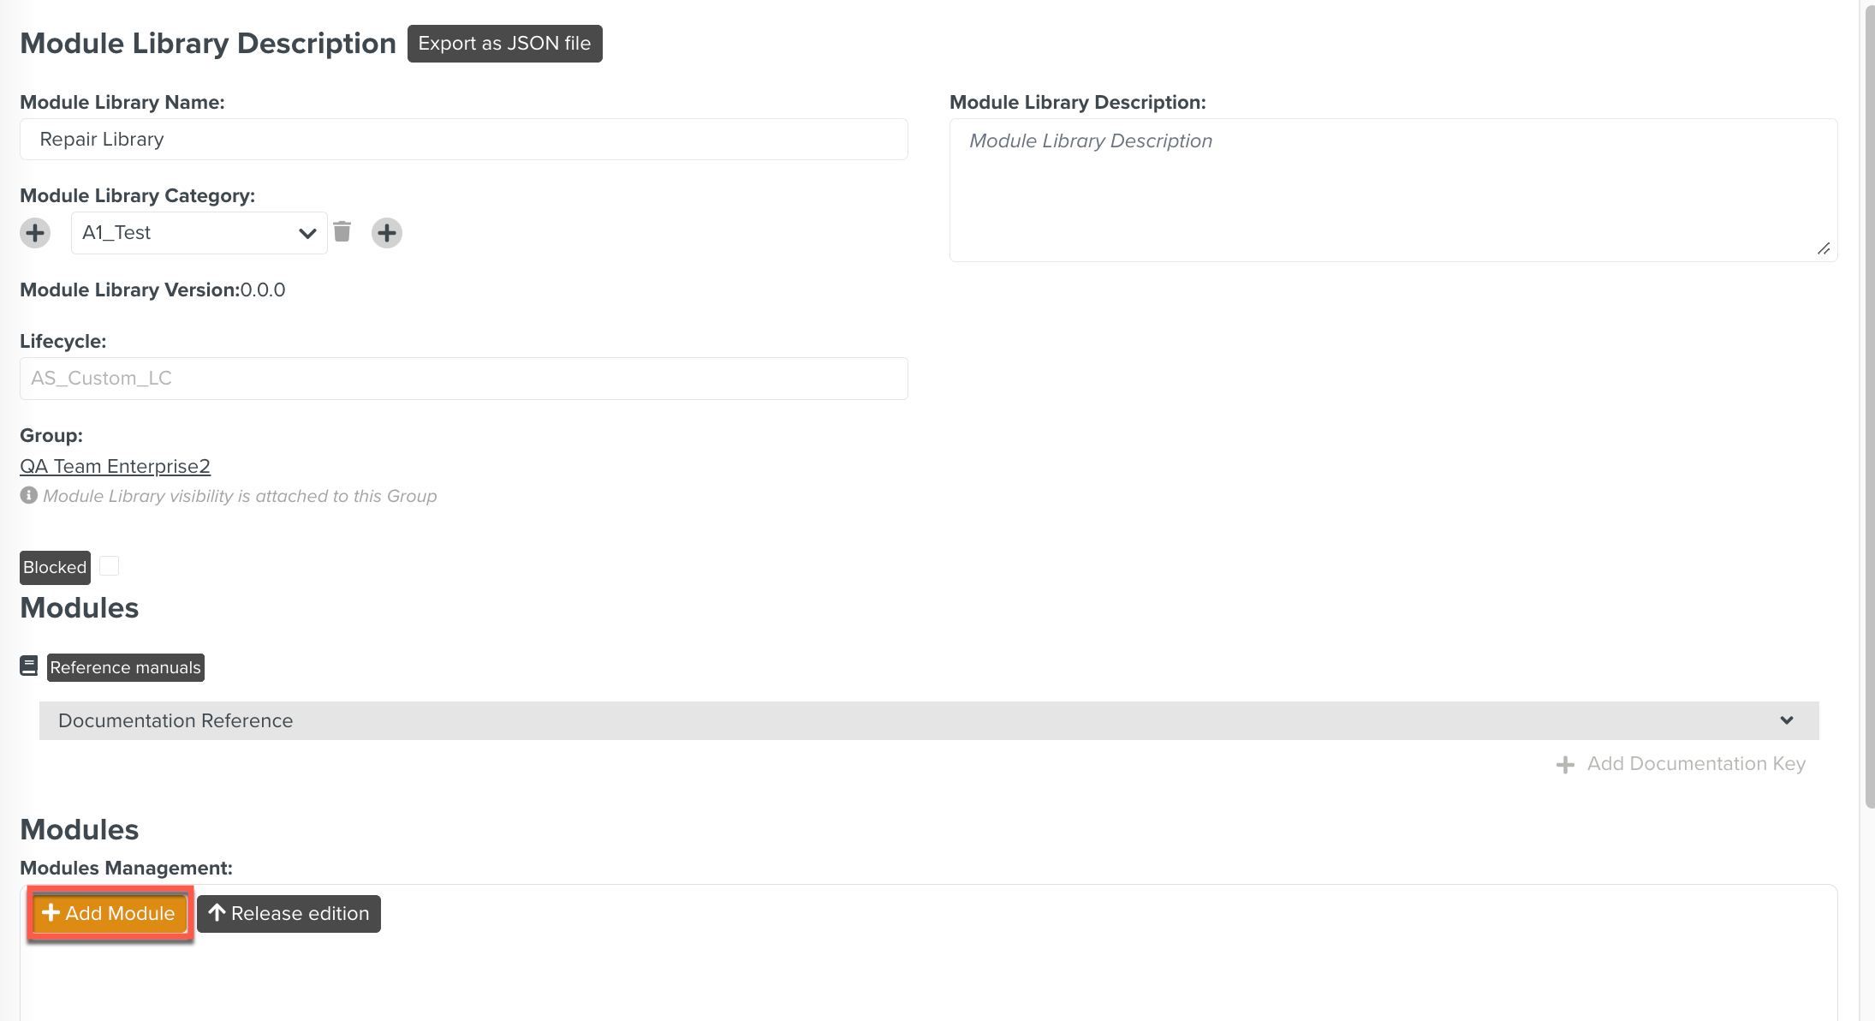
Task: Toggle the Blocked checkbox
Action: tap(110, 566)
